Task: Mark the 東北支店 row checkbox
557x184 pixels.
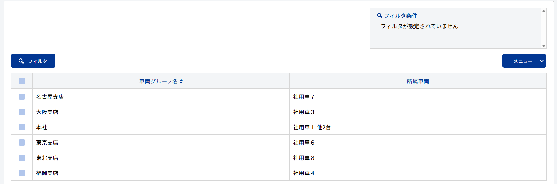Action: point(22,158)
